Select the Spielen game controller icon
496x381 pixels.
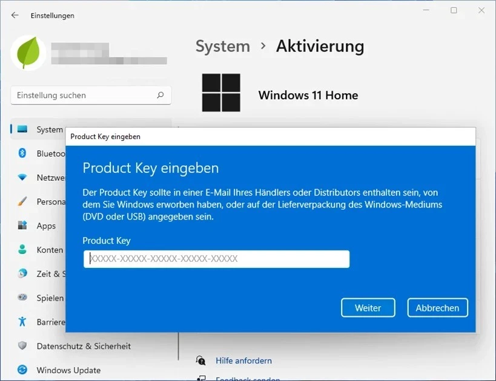[x=21, y=298]
